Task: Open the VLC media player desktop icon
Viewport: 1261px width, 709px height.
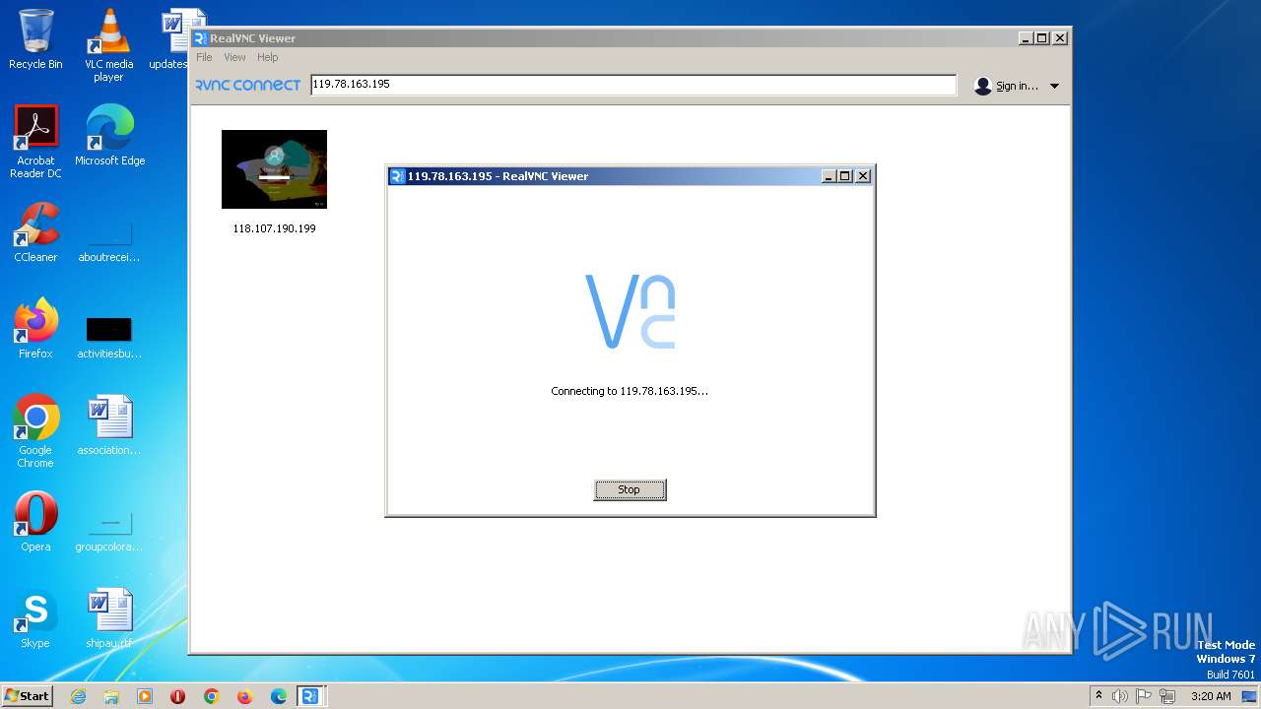Action: 108,45
